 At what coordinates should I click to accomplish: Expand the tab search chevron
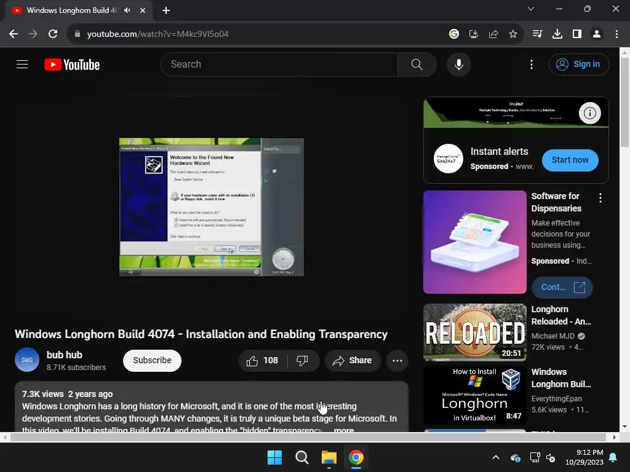click(531, 9)
